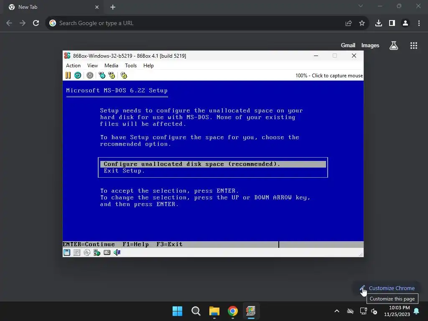Toggle Chrome side panel icon
The image size is (428, 321).
[392, 23]
